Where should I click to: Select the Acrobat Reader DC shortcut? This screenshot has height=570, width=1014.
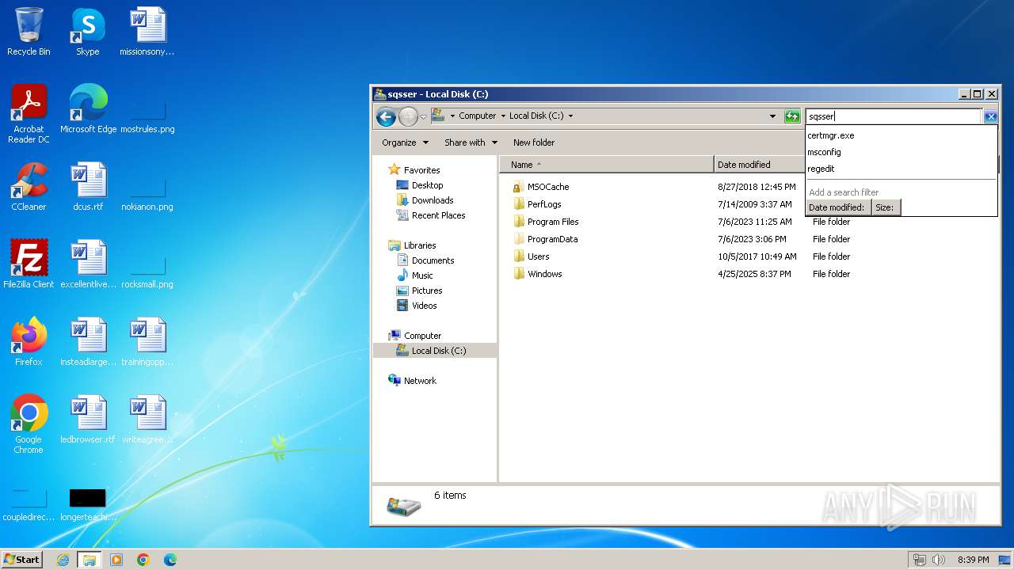(x=29, y=114)
